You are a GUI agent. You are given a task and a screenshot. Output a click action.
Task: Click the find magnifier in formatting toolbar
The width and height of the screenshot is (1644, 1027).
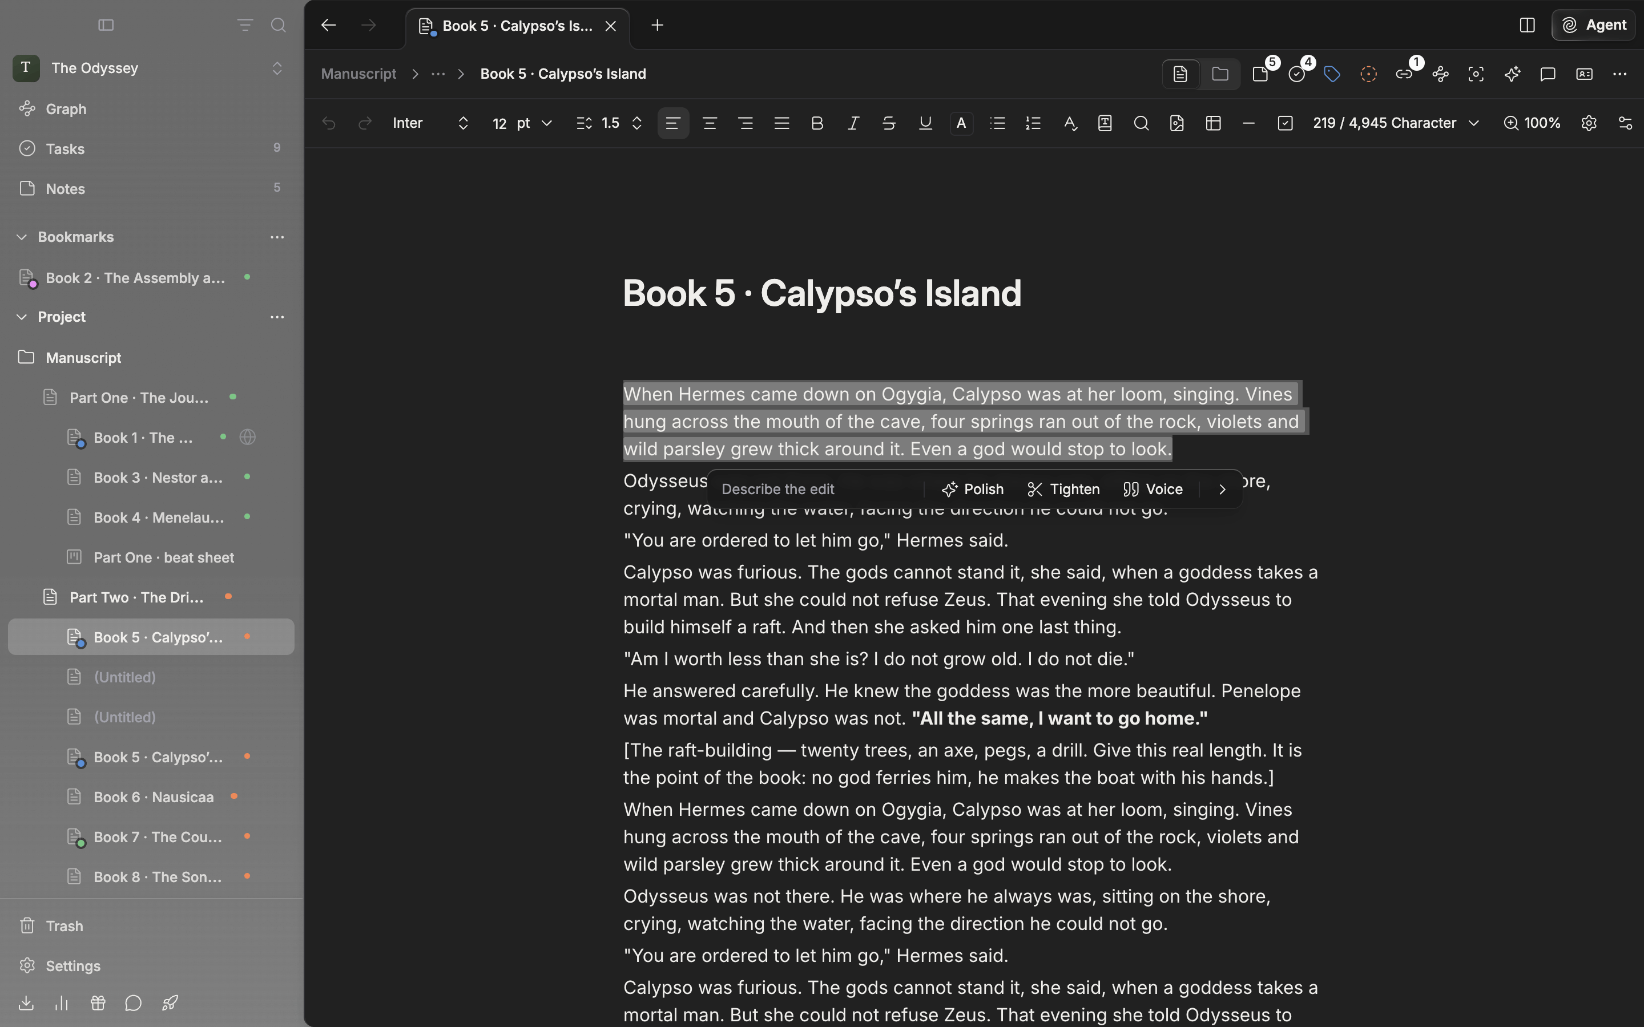(1141, 123)
